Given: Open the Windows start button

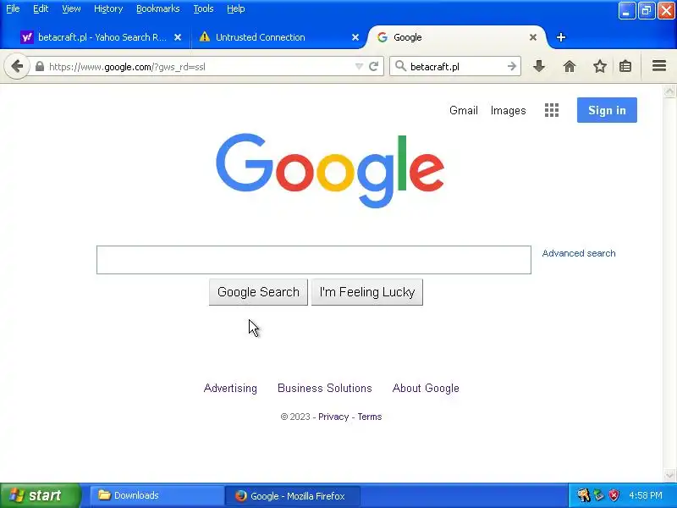Looking at the screenshot, I should pyautogui.click(x=40, y=495).
